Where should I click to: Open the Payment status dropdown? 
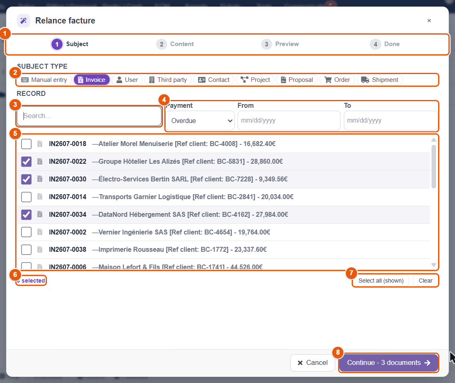click(200, 121)
